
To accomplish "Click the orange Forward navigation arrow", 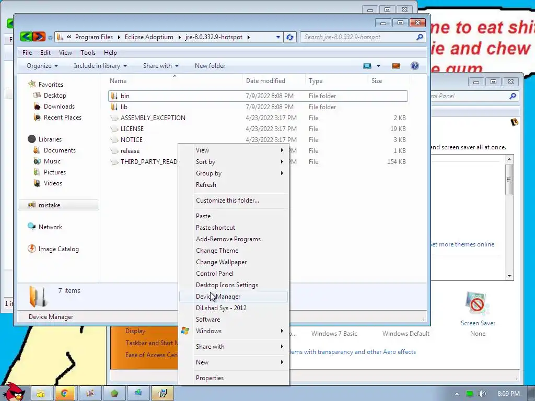I will (x=39, y=37).
